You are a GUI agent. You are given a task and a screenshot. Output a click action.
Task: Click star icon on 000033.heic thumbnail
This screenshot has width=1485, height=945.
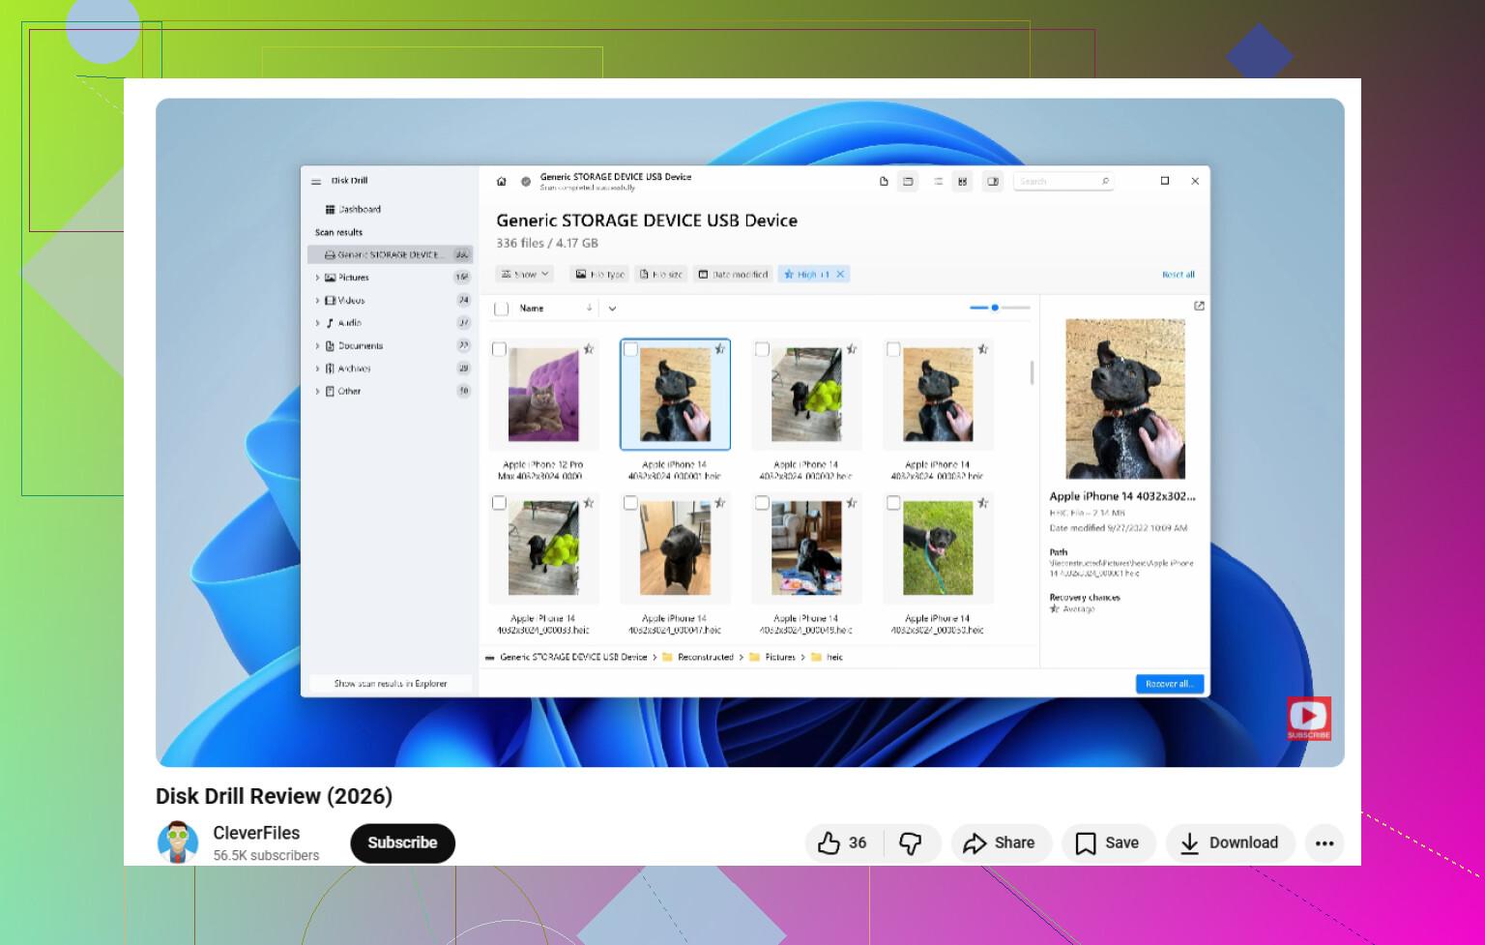tap(588, 503)
